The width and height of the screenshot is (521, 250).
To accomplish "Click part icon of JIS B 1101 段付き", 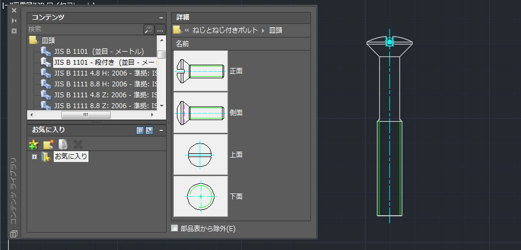I will click(x=46, y=62).
